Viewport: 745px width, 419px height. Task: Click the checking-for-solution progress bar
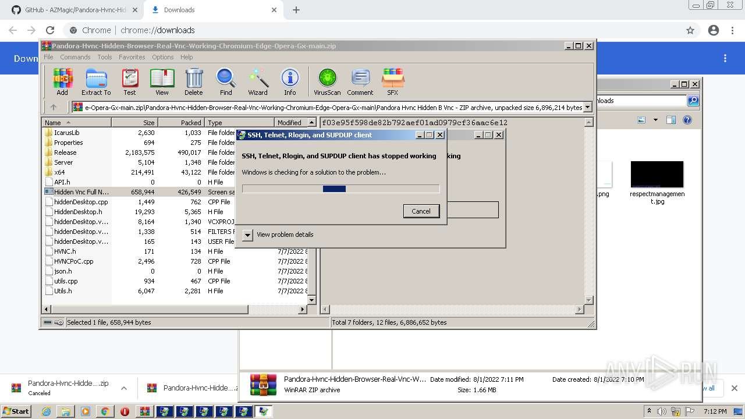pos(340,189)
